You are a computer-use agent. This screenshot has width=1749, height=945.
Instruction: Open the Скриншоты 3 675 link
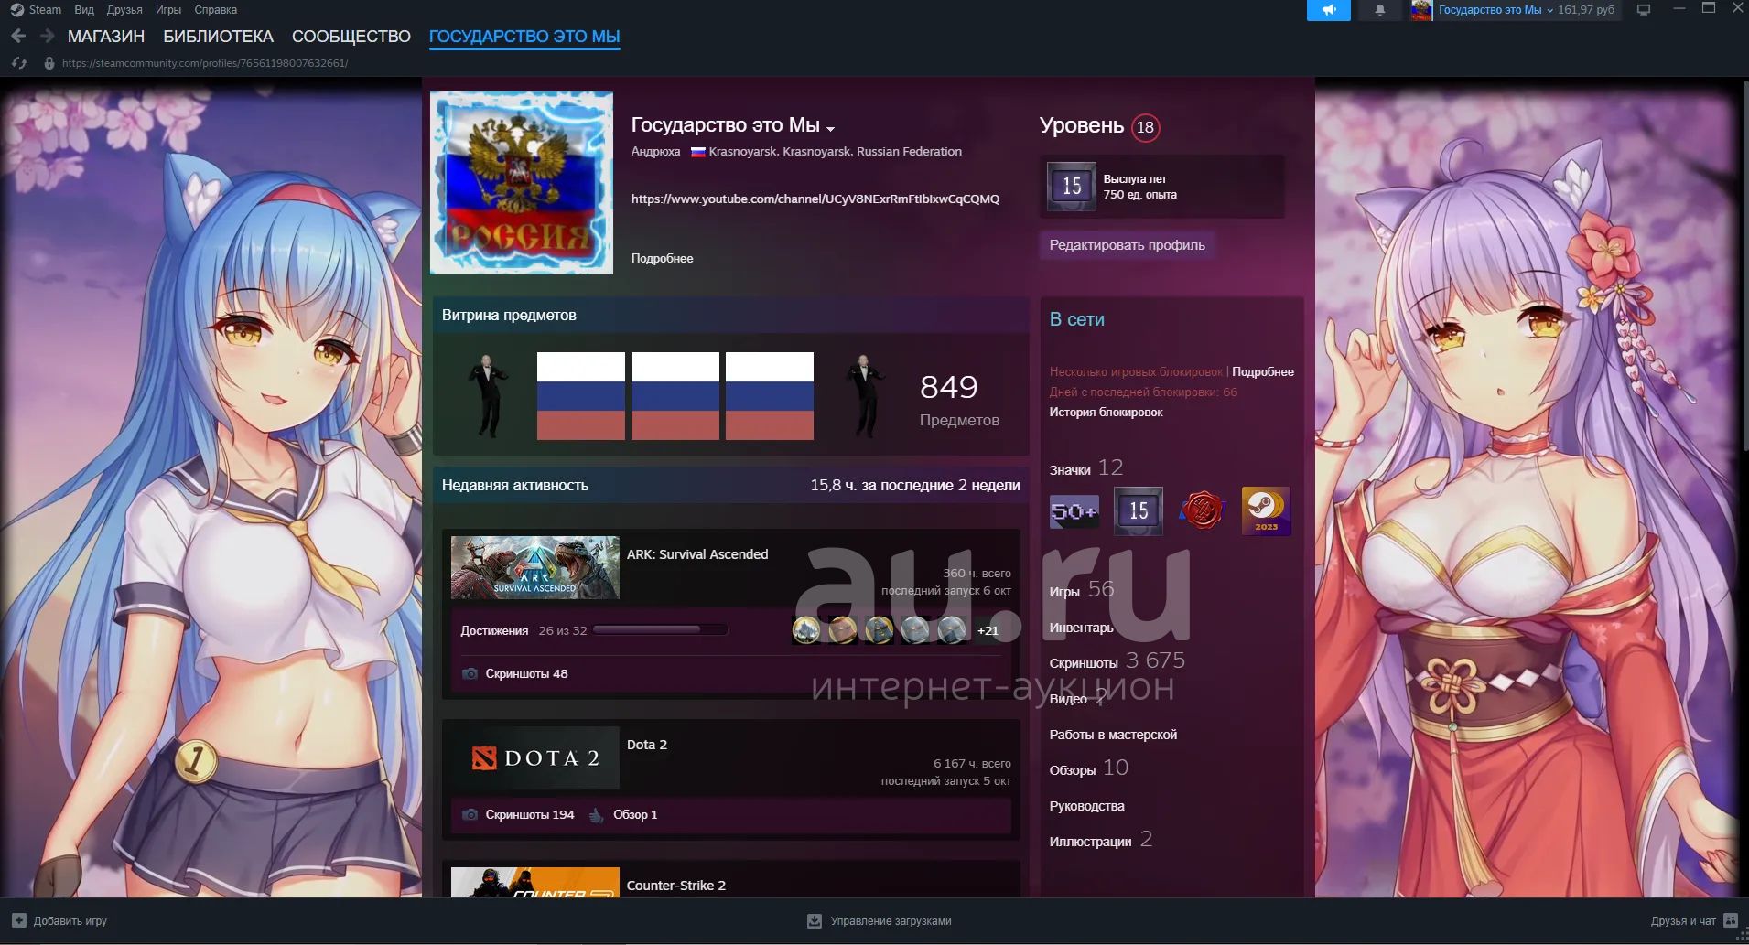[x=1117, y=660]
